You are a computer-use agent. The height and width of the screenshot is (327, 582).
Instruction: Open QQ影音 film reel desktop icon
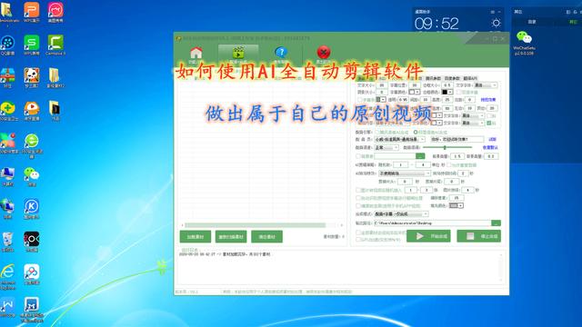[x=7, y=43]
